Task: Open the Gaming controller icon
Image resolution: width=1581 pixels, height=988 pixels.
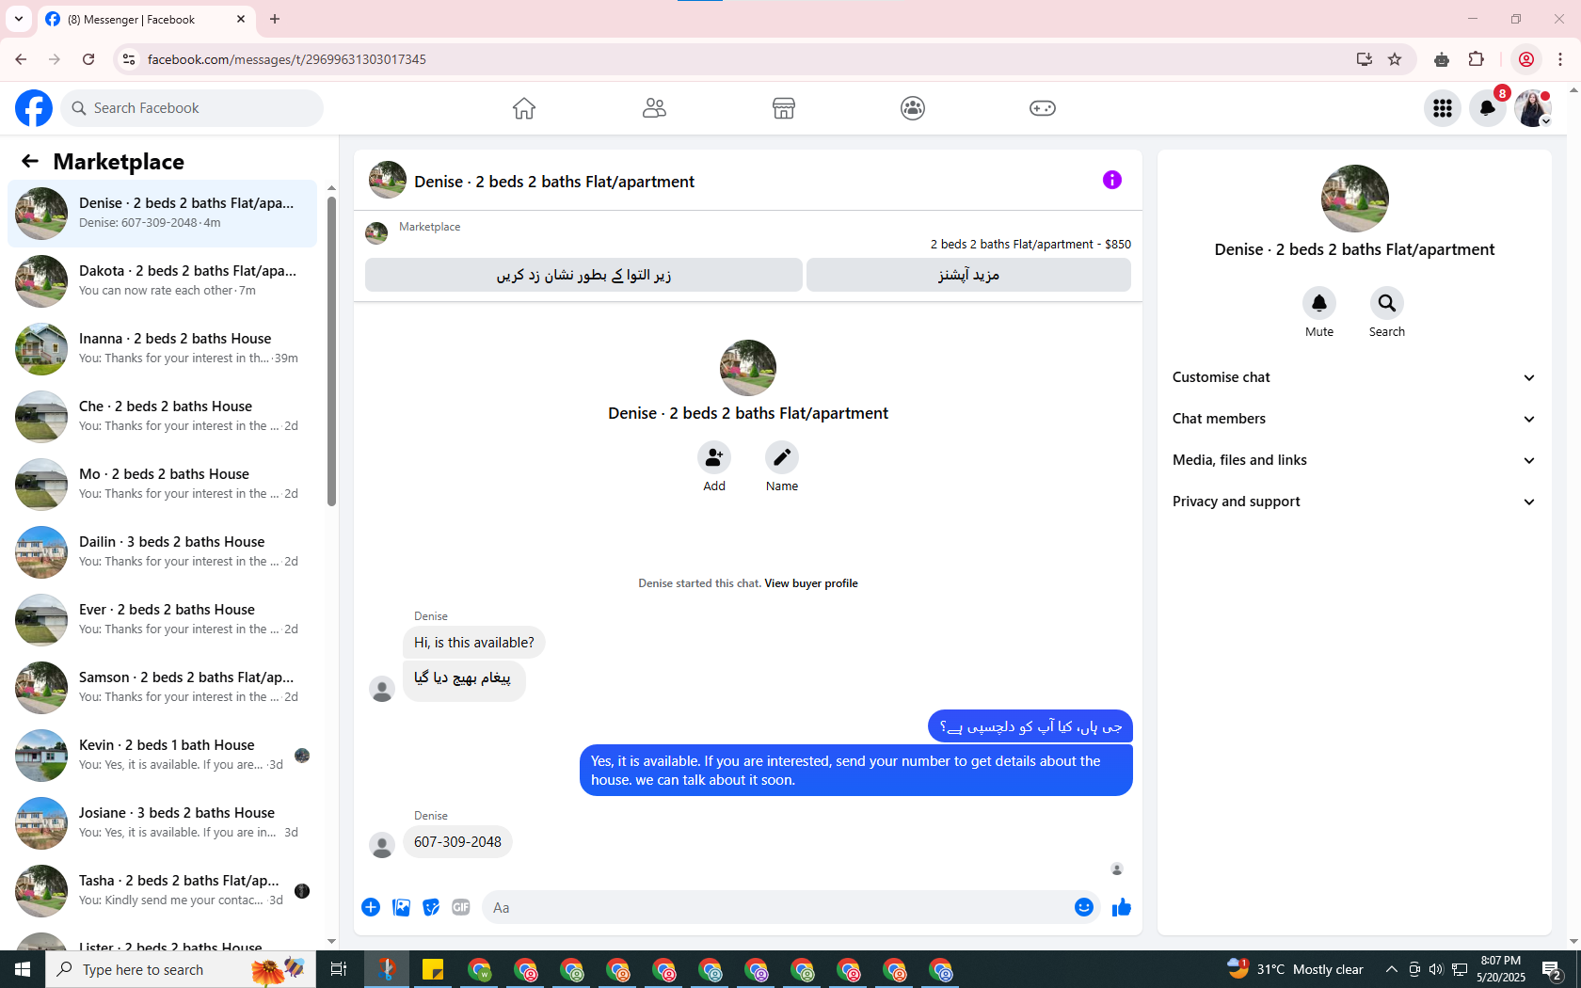Action: (x=1043, y=108)
